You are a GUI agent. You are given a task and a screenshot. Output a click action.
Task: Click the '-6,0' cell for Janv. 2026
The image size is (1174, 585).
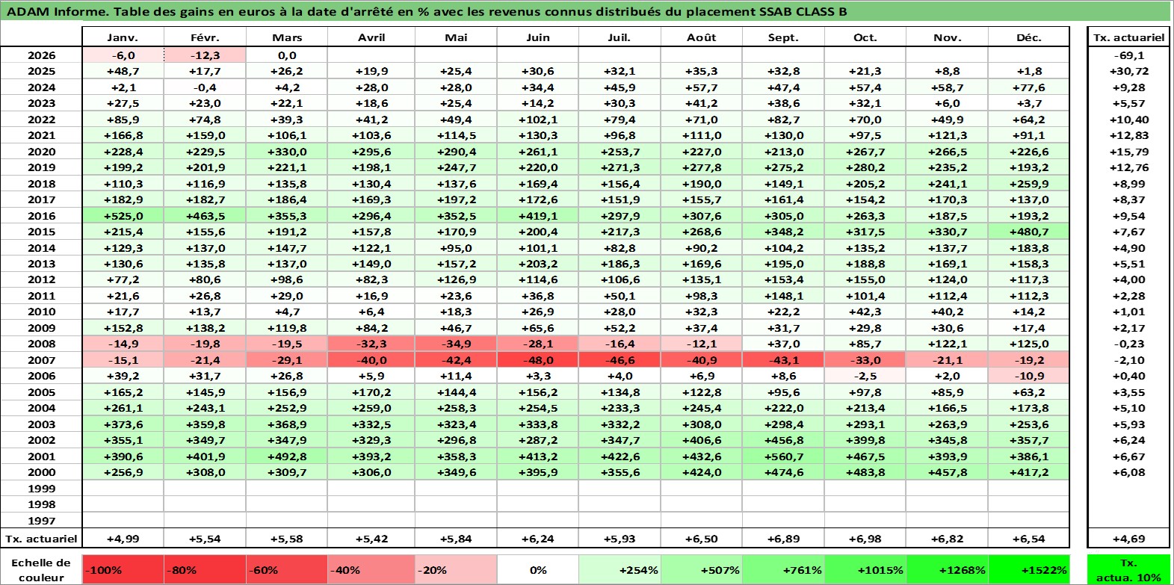pyautogui.click(x=123, y=55)
